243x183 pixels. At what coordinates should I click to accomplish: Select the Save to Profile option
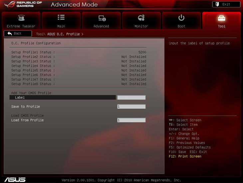point(26,107)
